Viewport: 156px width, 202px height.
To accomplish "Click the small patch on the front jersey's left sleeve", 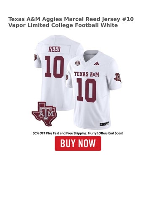I will coord(67,77).
